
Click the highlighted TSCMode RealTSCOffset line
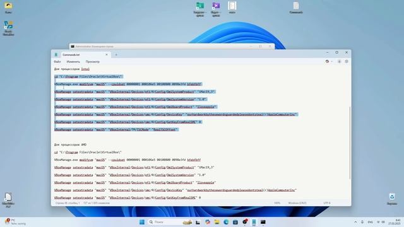116,129
